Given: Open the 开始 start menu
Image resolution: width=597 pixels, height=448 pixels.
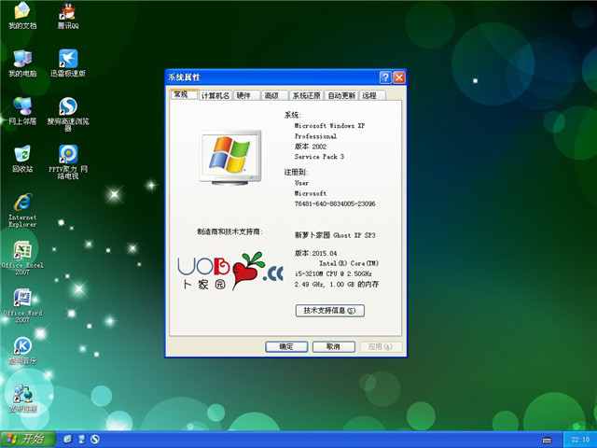Looking at the screenshot, I should (27, 440).
